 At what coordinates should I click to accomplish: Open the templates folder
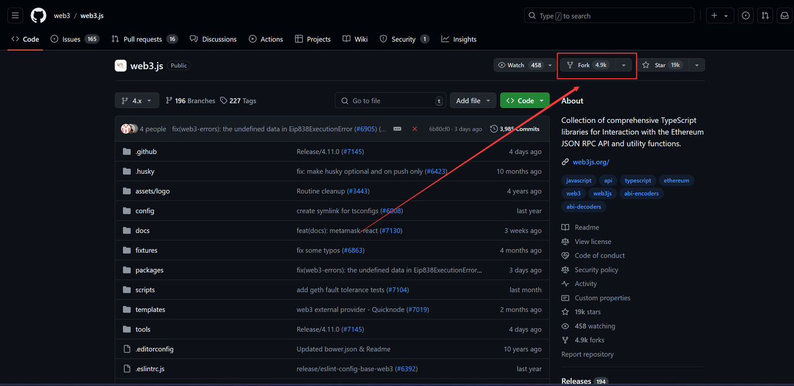(x=150, y=310)
